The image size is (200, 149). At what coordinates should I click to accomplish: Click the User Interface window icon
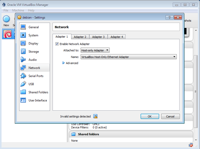click(x=23, y=100)
